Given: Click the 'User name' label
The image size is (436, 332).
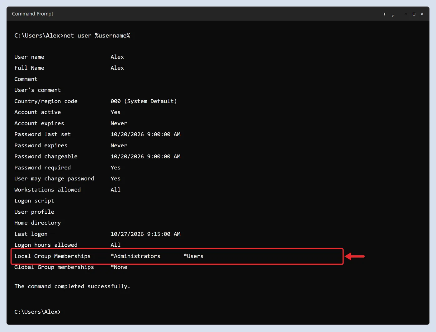Looking at the screenshot, I should pyautogui.click(x=29, y=57).
